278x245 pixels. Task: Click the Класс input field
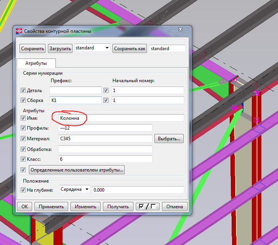(x=105, y=159)
